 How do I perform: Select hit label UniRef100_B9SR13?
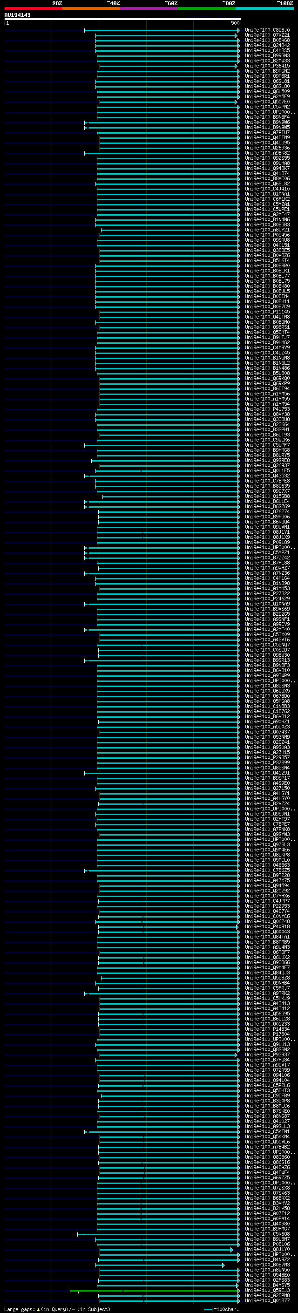[267, 660]
